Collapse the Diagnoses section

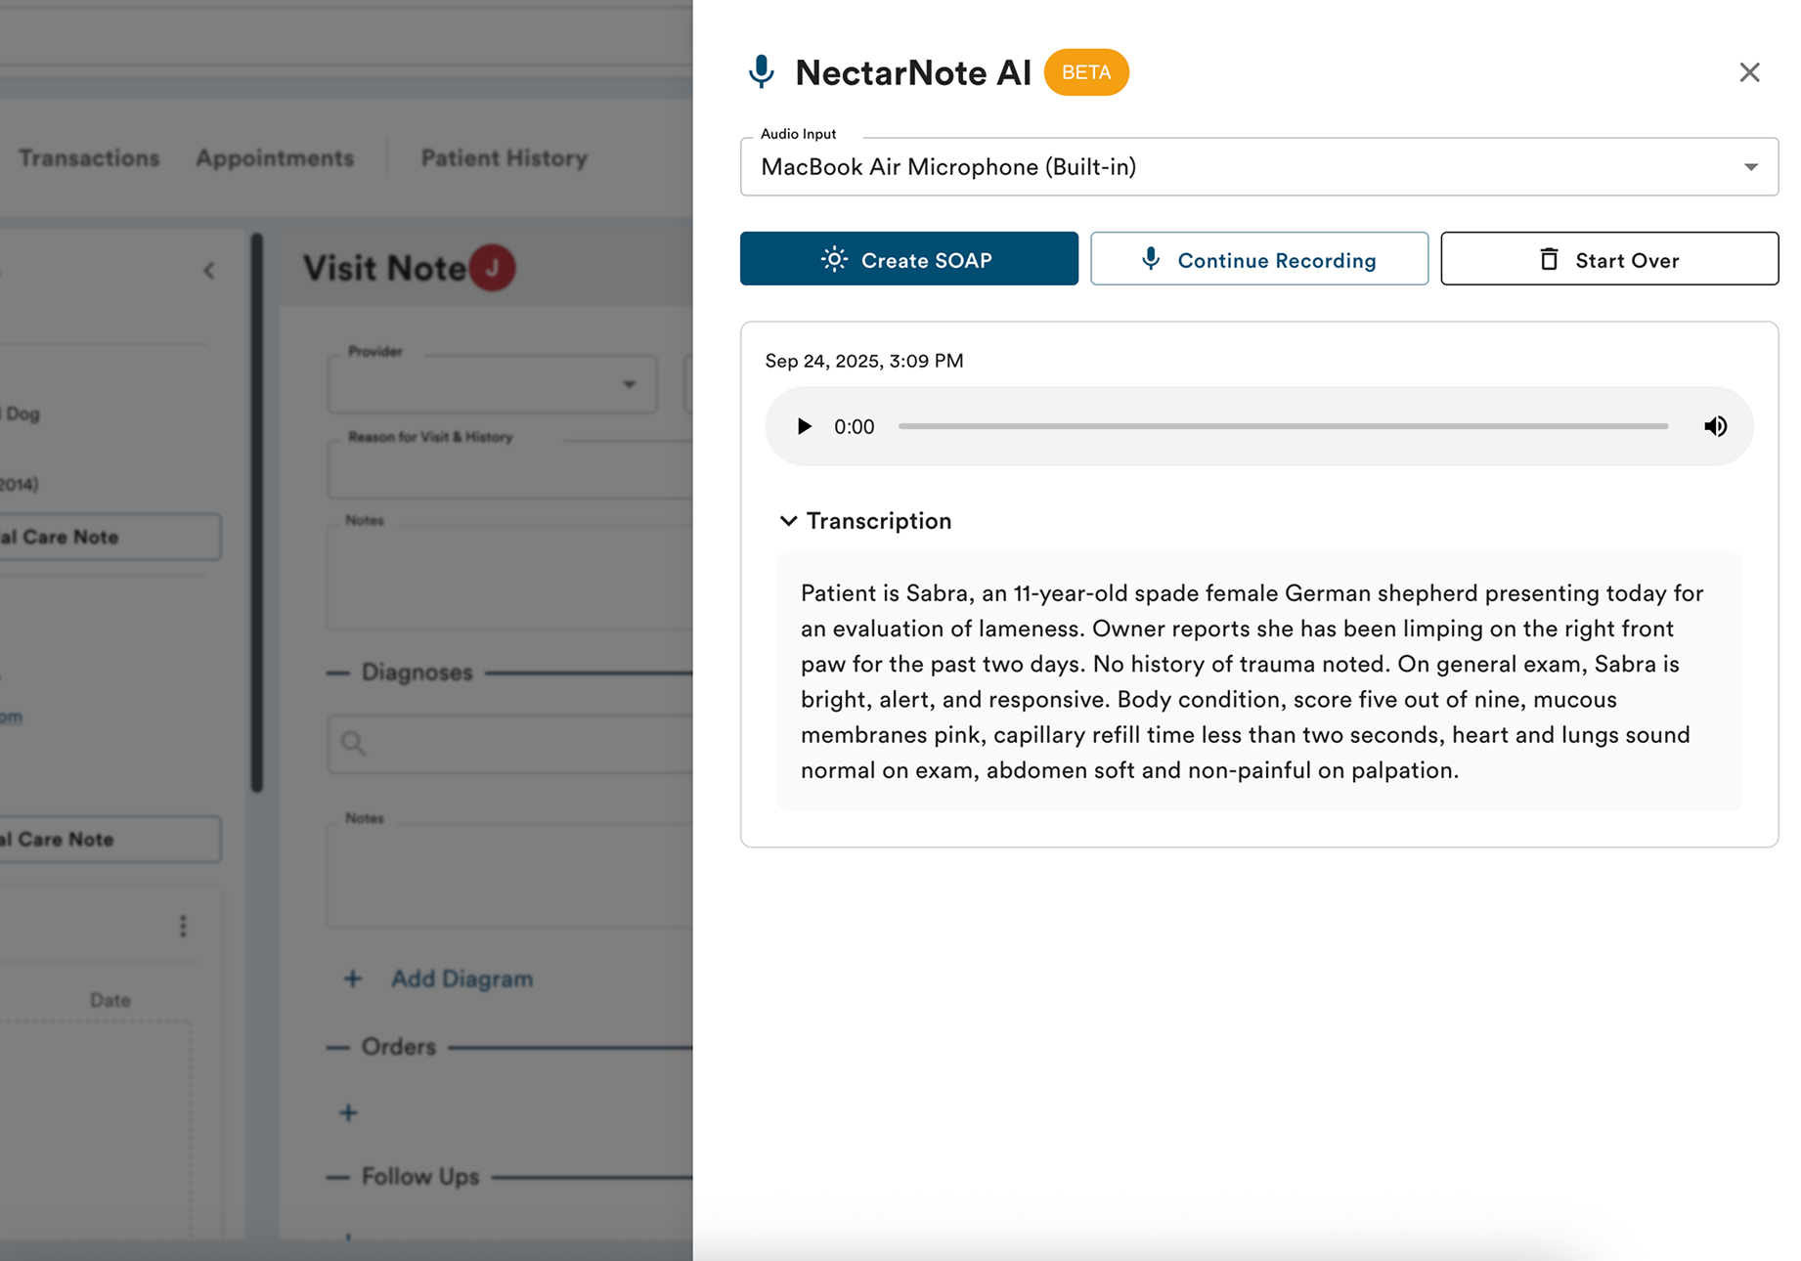click(337, 673)
